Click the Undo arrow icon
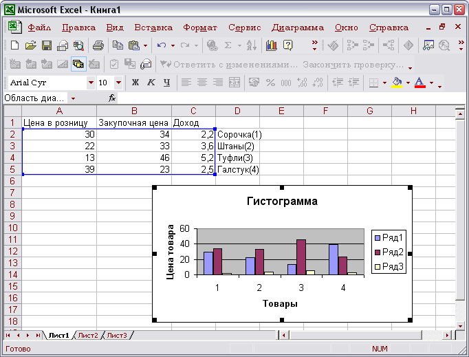Screen dimensions: 469x357 point(162,45)
